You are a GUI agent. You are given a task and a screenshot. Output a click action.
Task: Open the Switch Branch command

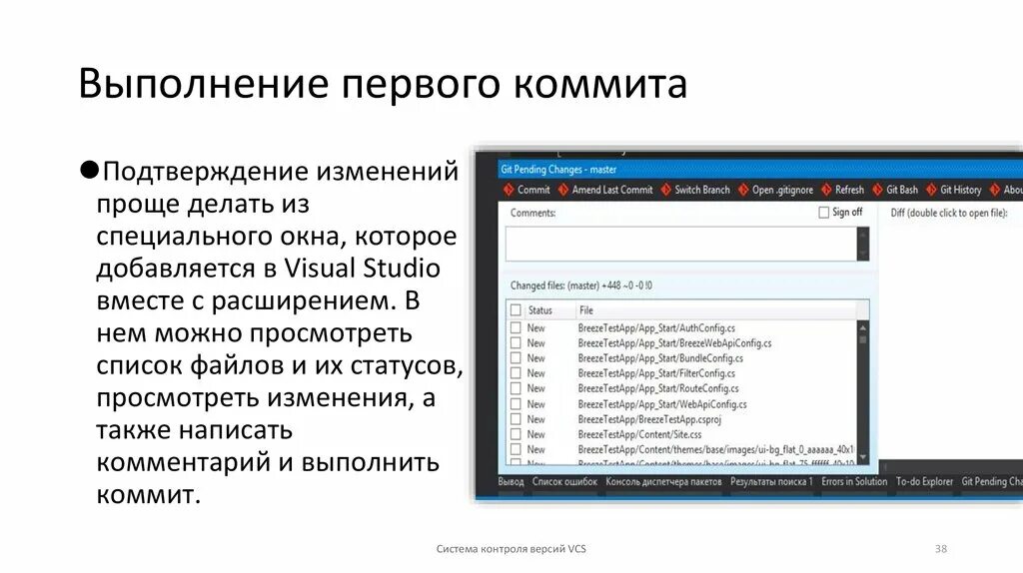(x=695, y=190)
